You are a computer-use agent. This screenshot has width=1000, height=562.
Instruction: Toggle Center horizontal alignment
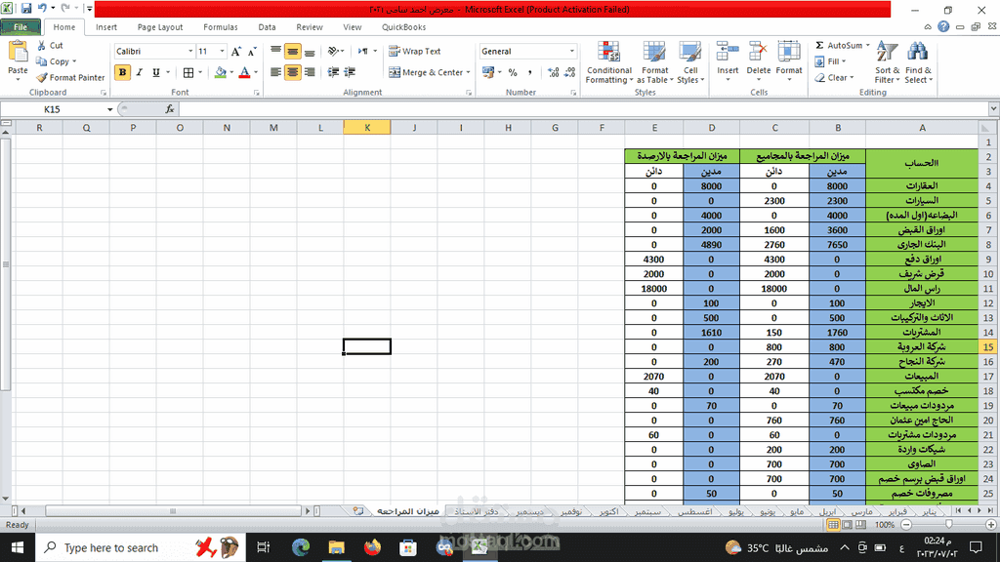[292, 72]
